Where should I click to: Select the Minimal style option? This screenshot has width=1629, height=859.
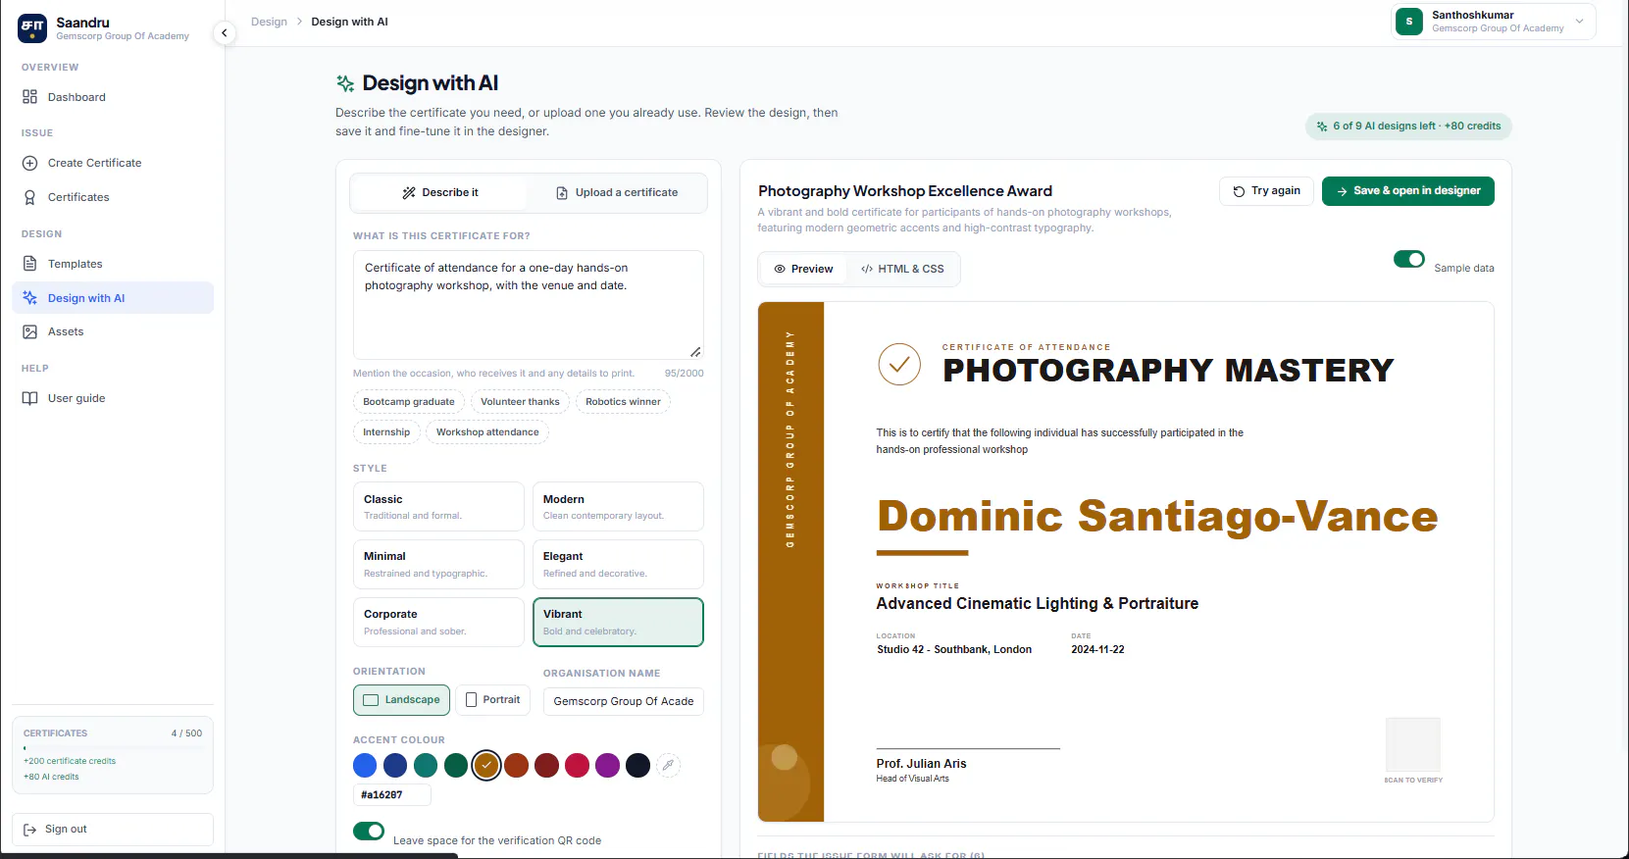[x=438, y=565]
